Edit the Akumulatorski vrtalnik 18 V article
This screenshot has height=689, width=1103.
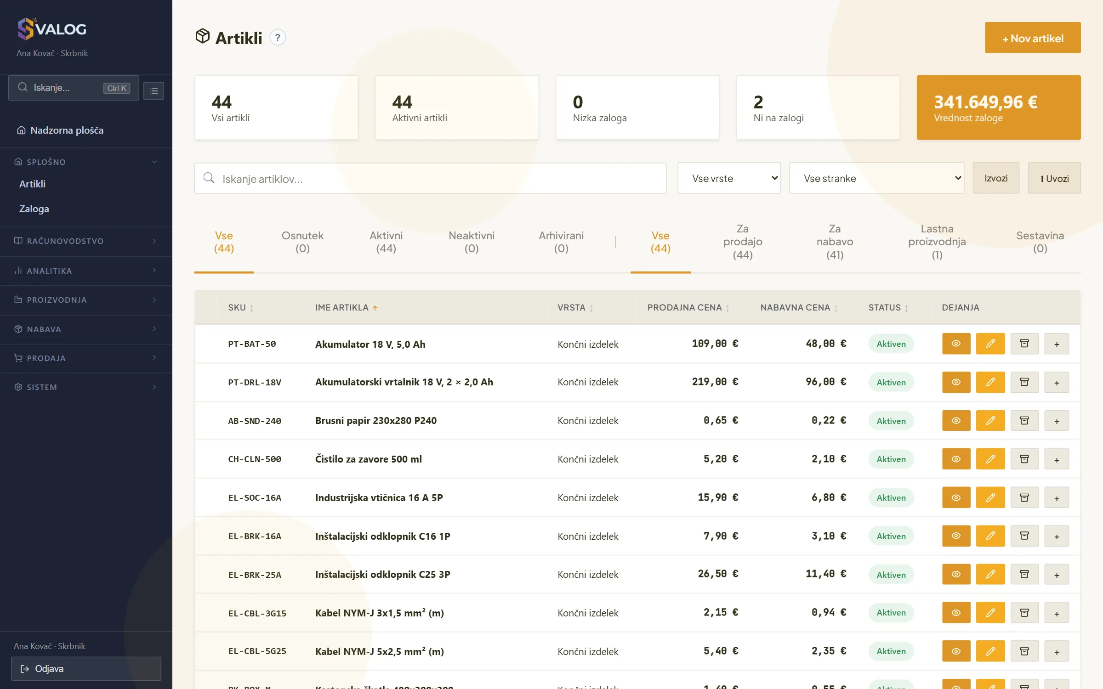(990, 382)
